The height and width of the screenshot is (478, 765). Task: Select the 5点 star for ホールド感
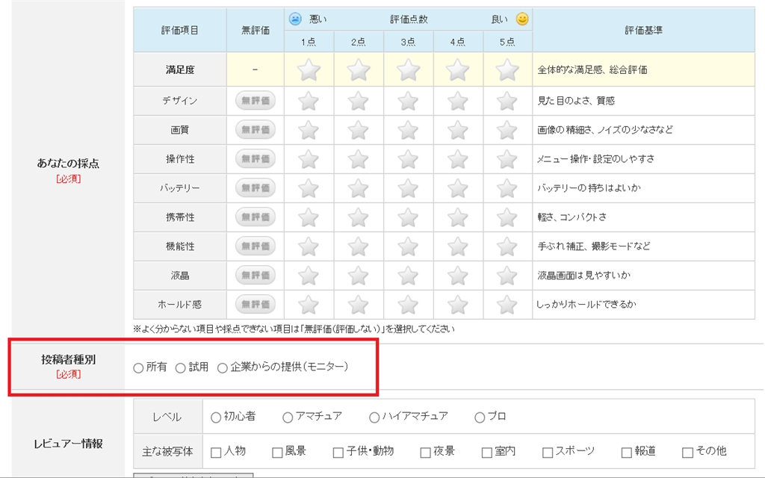[507, 305]
